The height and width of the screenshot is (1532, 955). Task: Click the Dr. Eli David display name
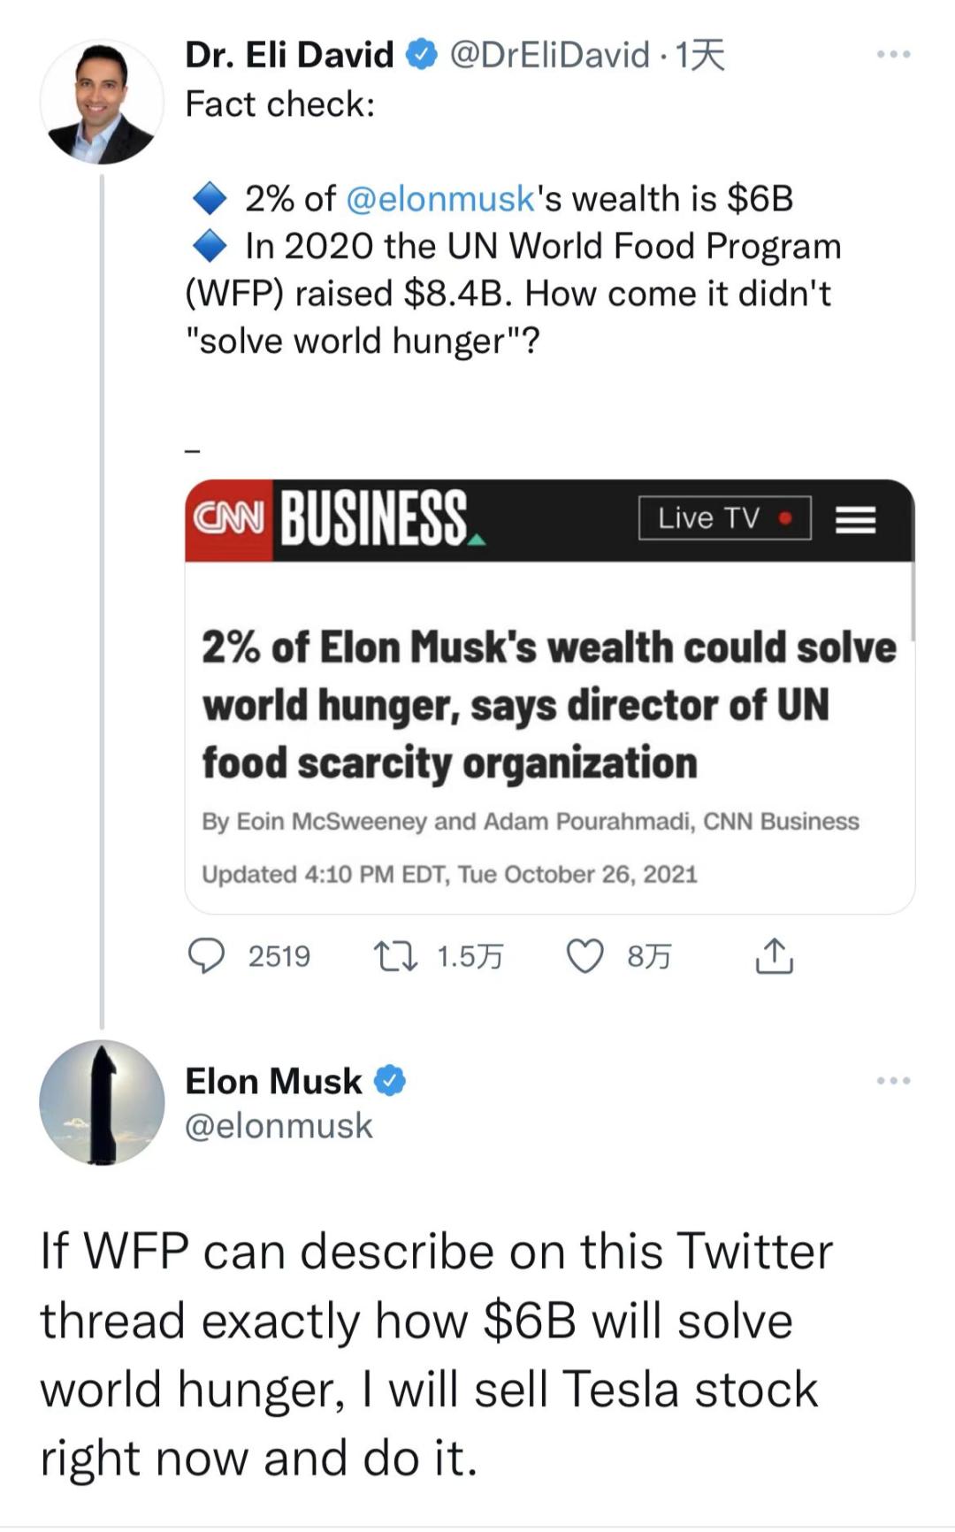pyautogui.click(x=289, y=55)
